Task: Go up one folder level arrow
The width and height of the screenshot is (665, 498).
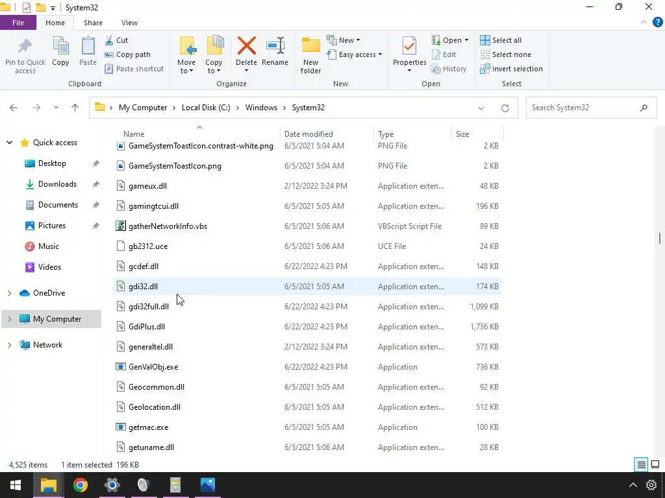Action: pos(75,108)
